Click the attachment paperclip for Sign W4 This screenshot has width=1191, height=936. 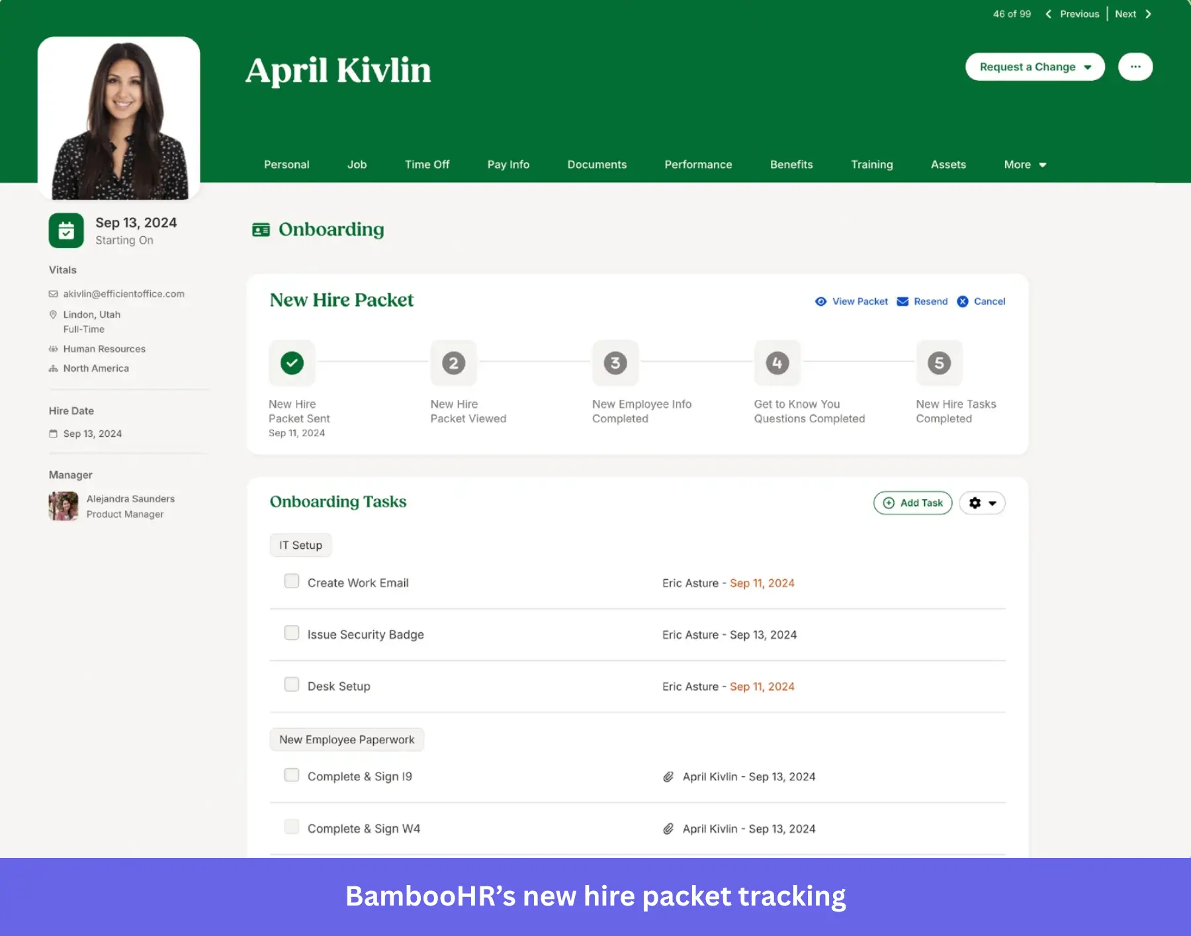[668, 829]
